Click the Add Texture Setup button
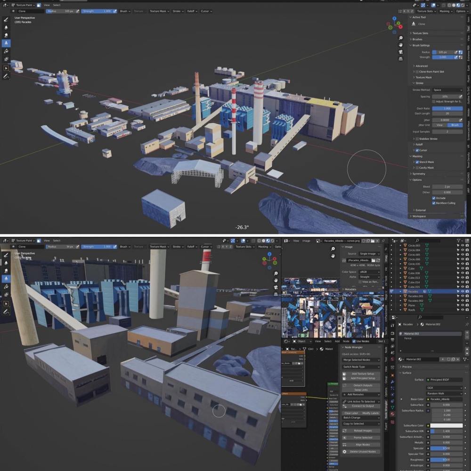 coord(361,374)
